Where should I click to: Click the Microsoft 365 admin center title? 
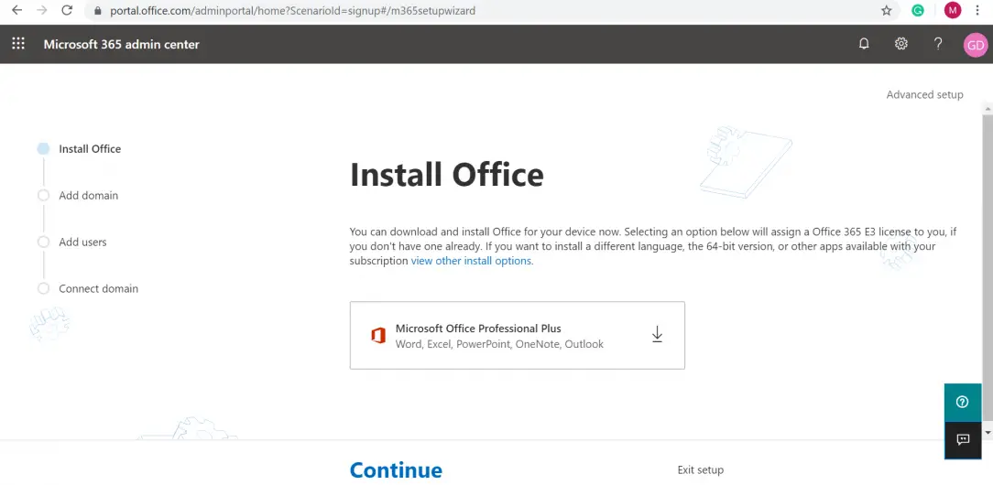[x=122, y=44]
